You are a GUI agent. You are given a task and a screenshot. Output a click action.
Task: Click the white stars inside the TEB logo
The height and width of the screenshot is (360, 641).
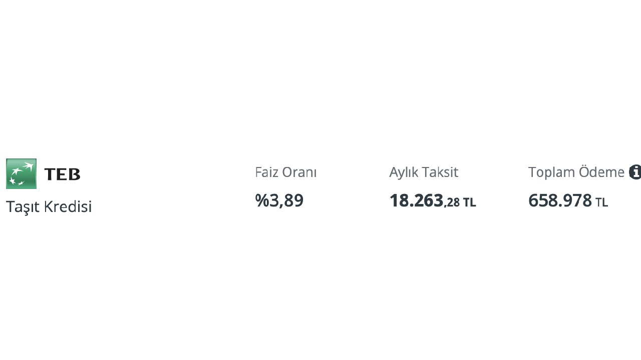pos(21,174)
